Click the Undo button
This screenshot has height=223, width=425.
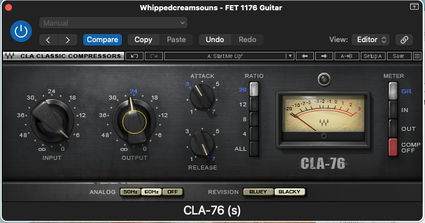[215, 40]
